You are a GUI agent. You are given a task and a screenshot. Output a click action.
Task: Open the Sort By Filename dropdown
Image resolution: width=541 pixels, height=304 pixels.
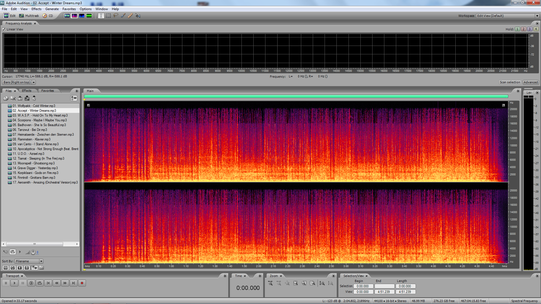[x=41, y=261]
